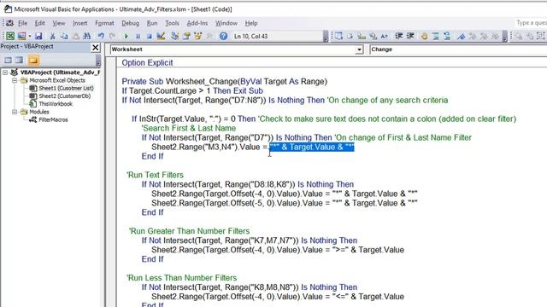
Task: Open the Insert UserForm dropdown arrow
Action: point(30,36)
